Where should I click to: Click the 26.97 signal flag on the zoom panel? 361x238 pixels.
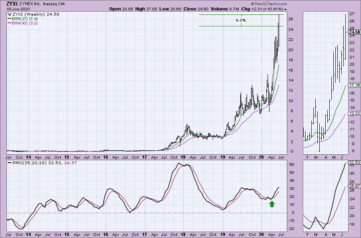(354, 186)
